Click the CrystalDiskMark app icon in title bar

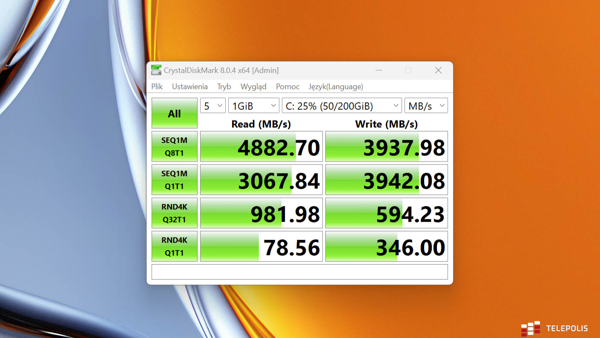156,70
